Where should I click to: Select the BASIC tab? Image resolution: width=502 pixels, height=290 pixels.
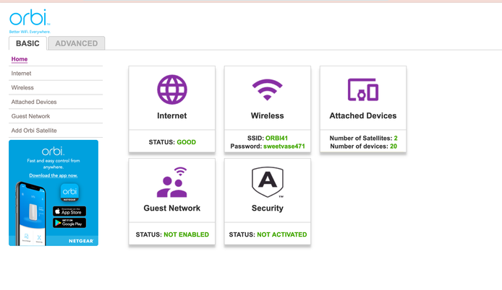28,43
